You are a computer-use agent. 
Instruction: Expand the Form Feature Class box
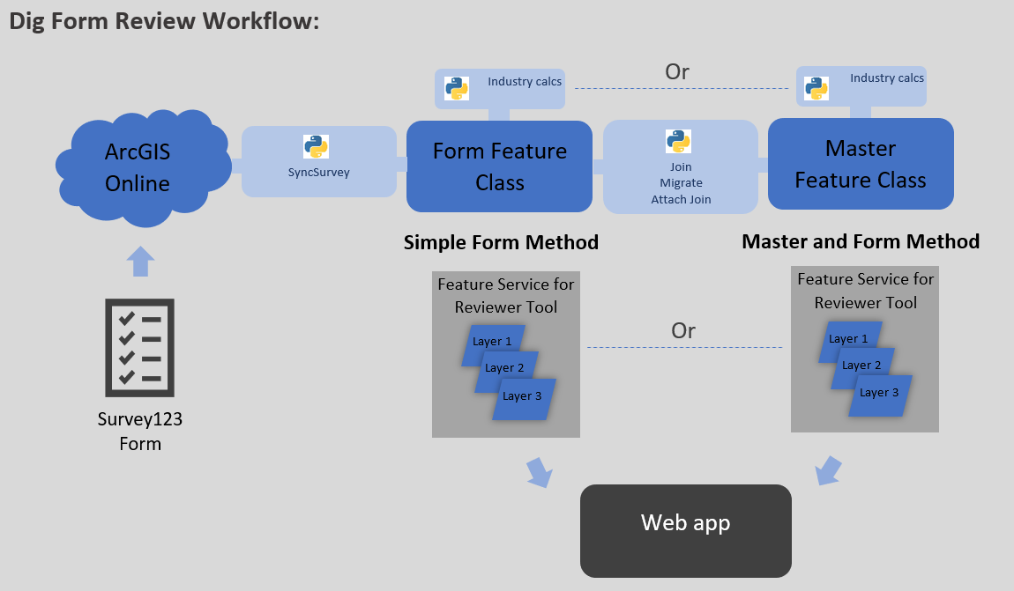498,166
